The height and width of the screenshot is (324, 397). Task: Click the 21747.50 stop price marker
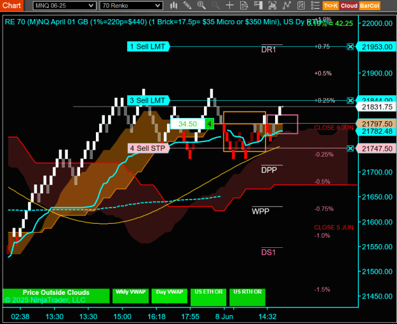[x=376, y=148]
